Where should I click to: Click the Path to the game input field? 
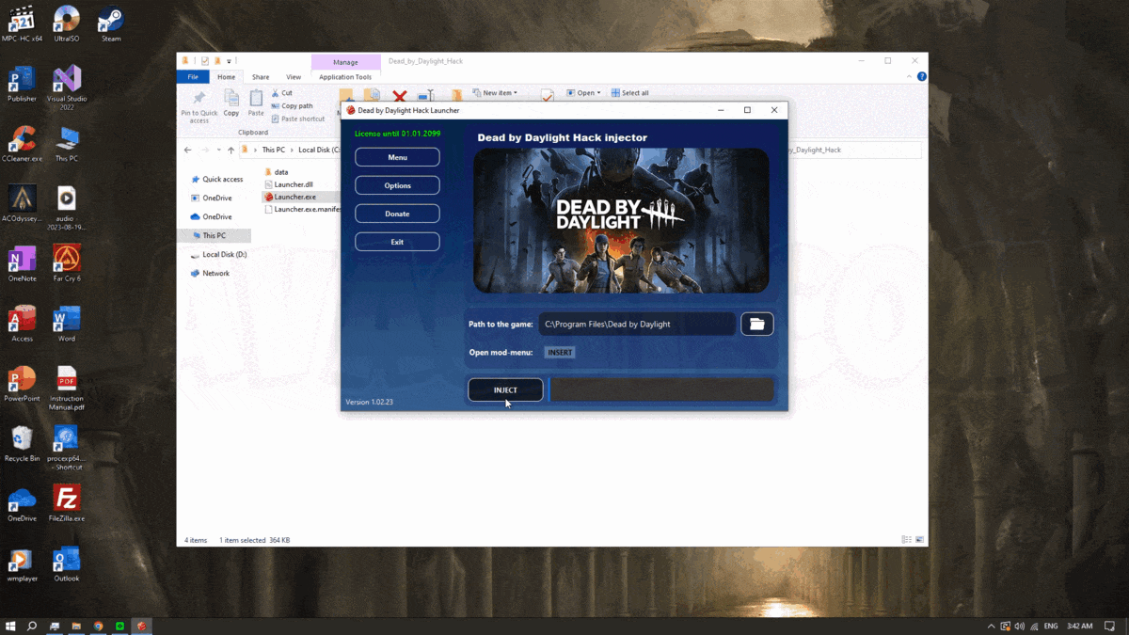pos(637,324)
